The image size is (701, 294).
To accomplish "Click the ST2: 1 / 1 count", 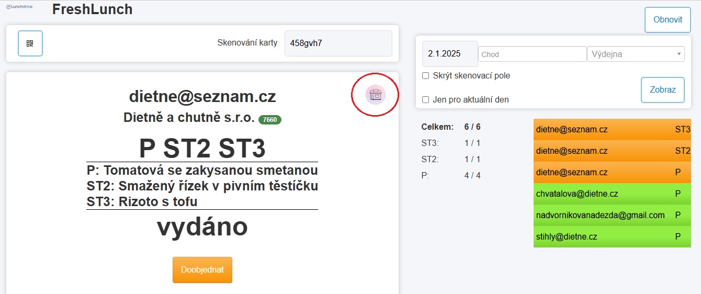I will coord(451,160).
